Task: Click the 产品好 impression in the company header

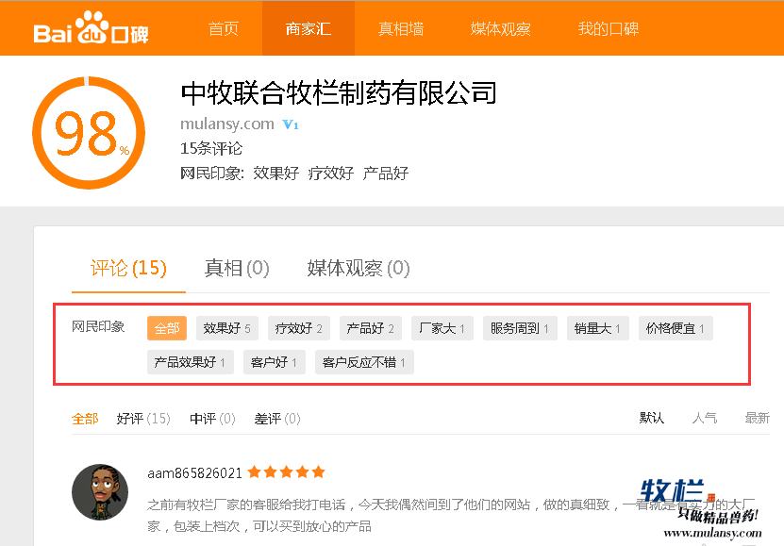Action: coord(386,174)
